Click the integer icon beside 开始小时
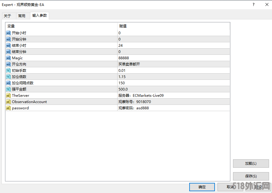272x193 pixels. coord(8,33)
